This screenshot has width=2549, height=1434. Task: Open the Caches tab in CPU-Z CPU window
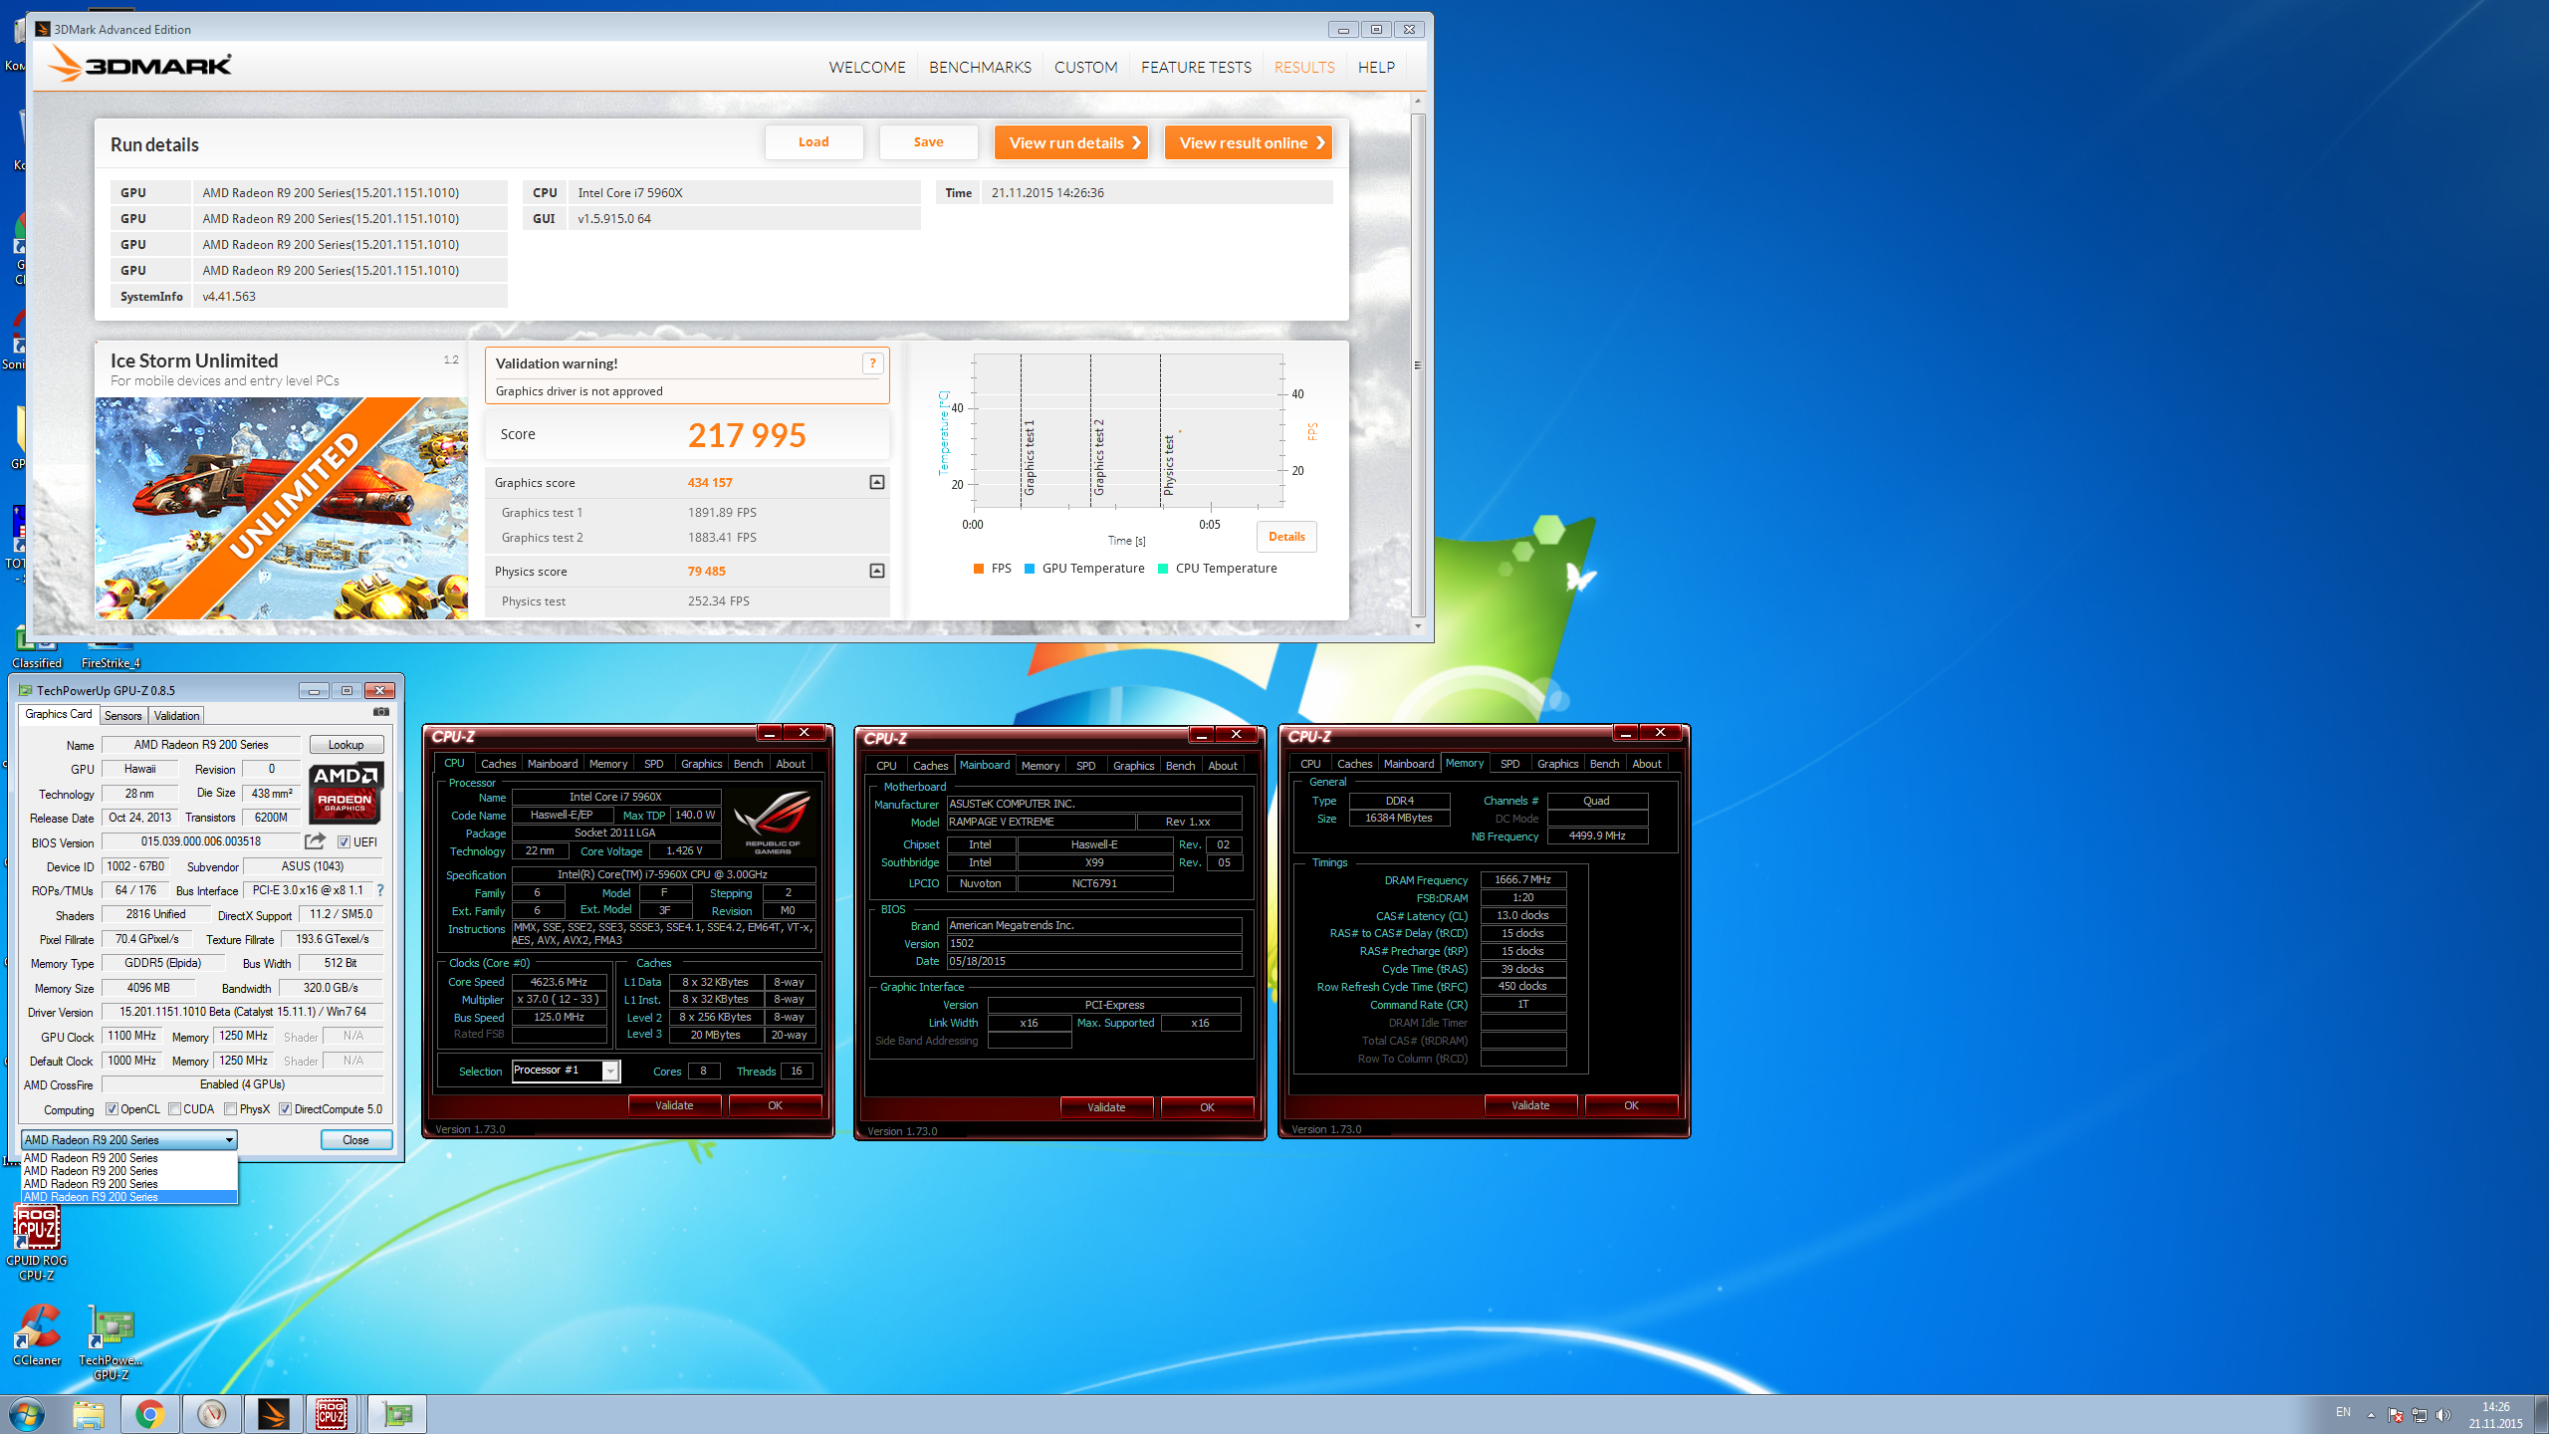tap(498, 764)
